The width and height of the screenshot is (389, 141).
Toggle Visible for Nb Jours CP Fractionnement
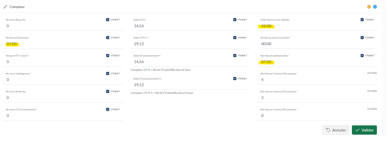[x=108, y=109]
